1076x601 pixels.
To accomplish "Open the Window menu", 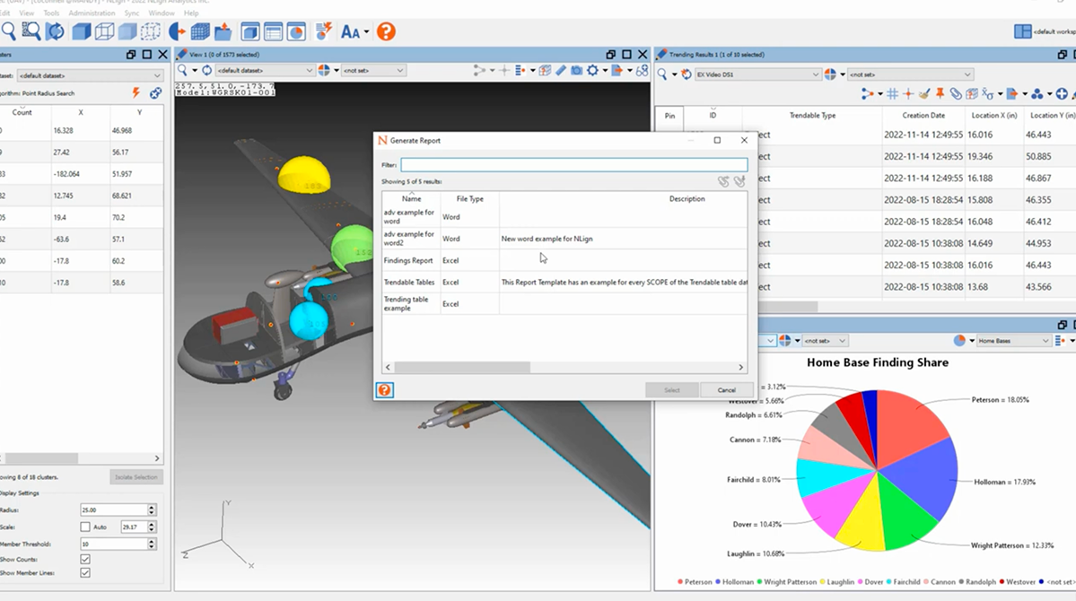I will click(162, 13).
